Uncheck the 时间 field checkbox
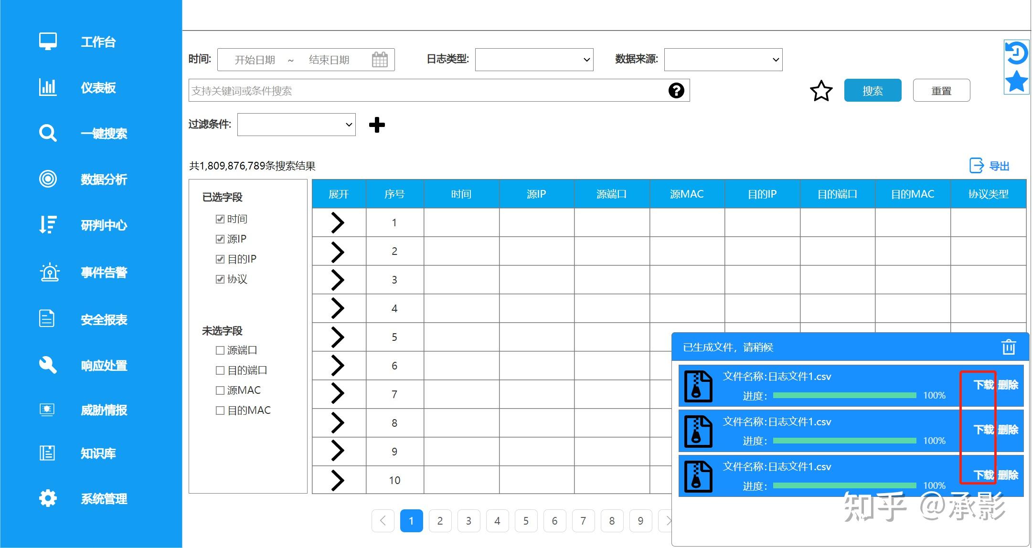The image size is (1032, 548). pyautogui.click(x=220, y=219)
